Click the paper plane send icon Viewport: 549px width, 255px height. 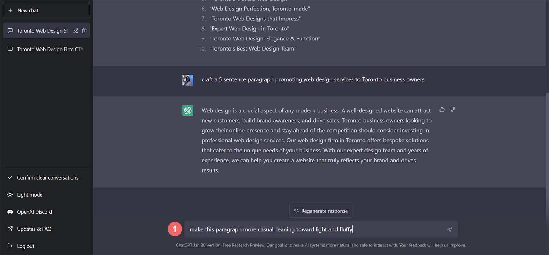(x=450, y=230)
